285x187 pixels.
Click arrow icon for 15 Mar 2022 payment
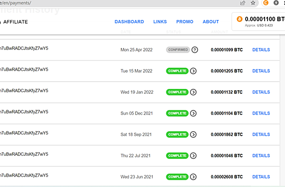(193, 71)
